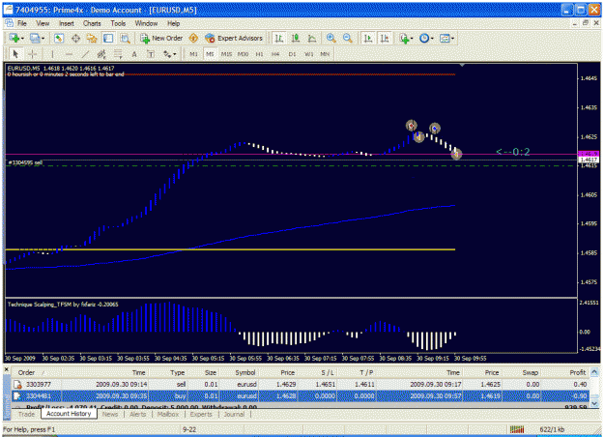
Task: Switch to the Mailbox terminal tab
Action: pos(168,414)
